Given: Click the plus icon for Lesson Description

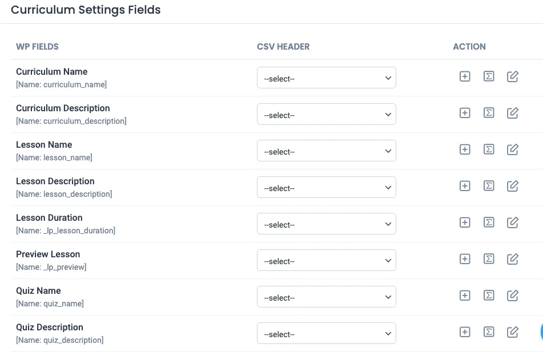Looking at the screenshot, I should (x=465, y=186).
